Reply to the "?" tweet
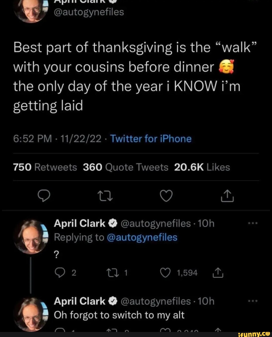 click(x=59, y=273)
